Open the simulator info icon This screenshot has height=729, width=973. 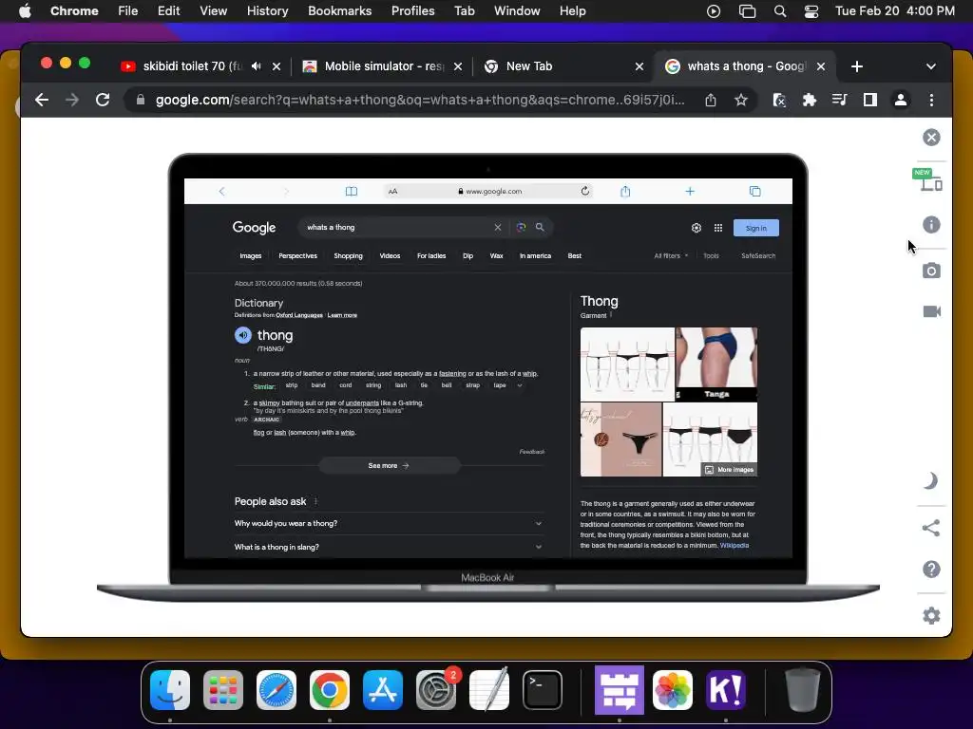click(931, 224)
